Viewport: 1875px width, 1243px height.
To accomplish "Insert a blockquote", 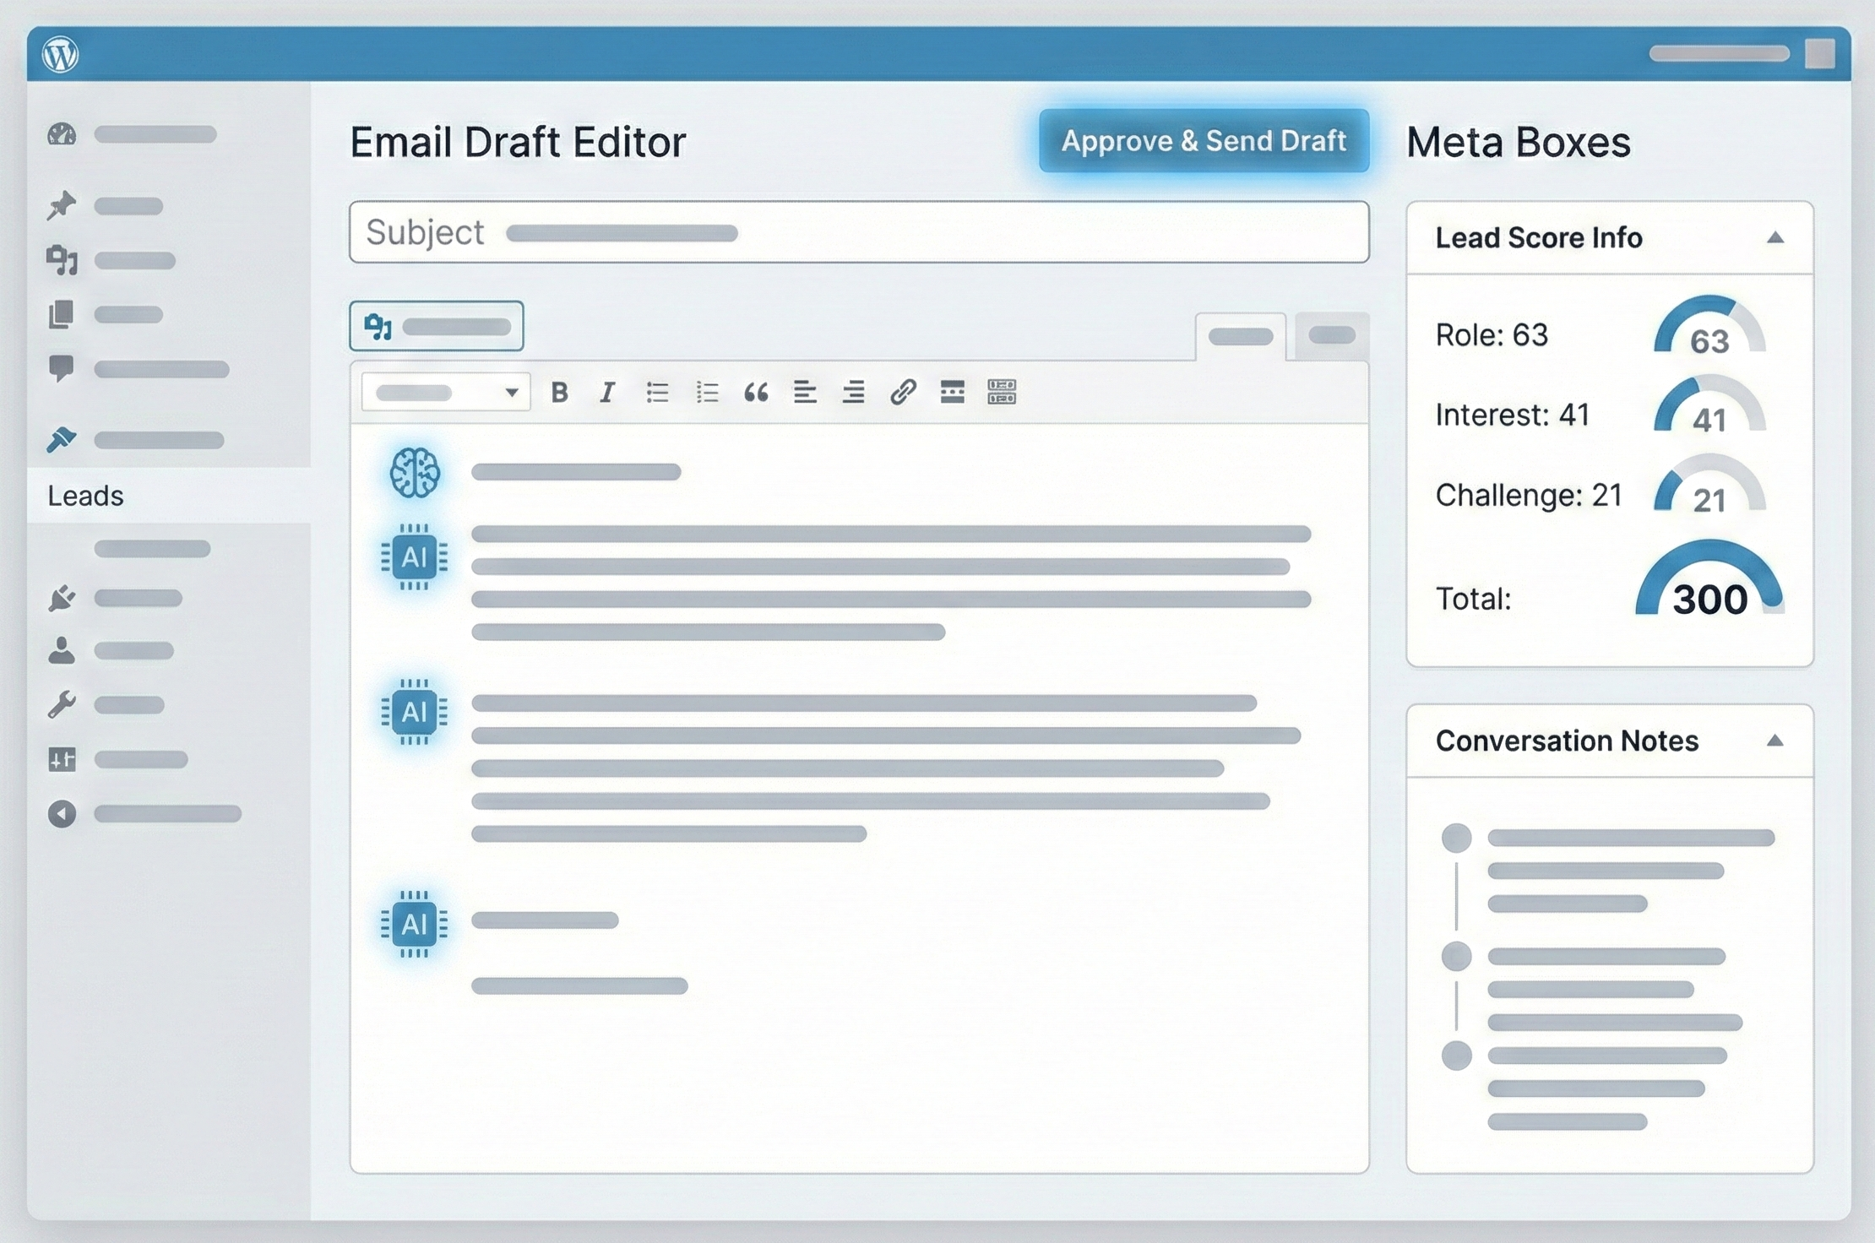I will click(756, 393).
